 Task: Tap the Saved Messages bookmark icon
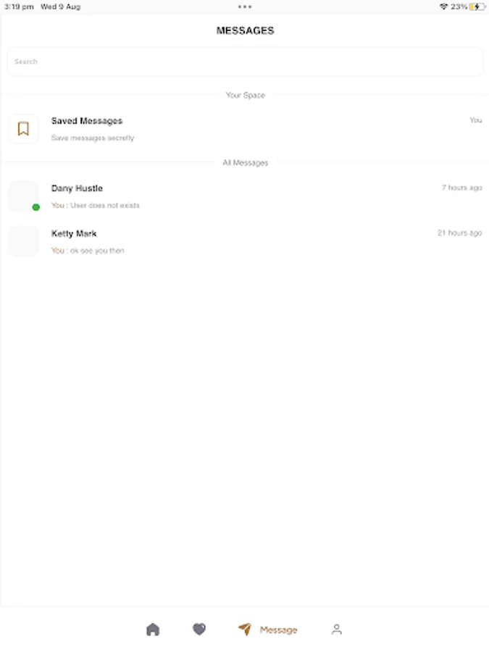click(x=23, y=129)
